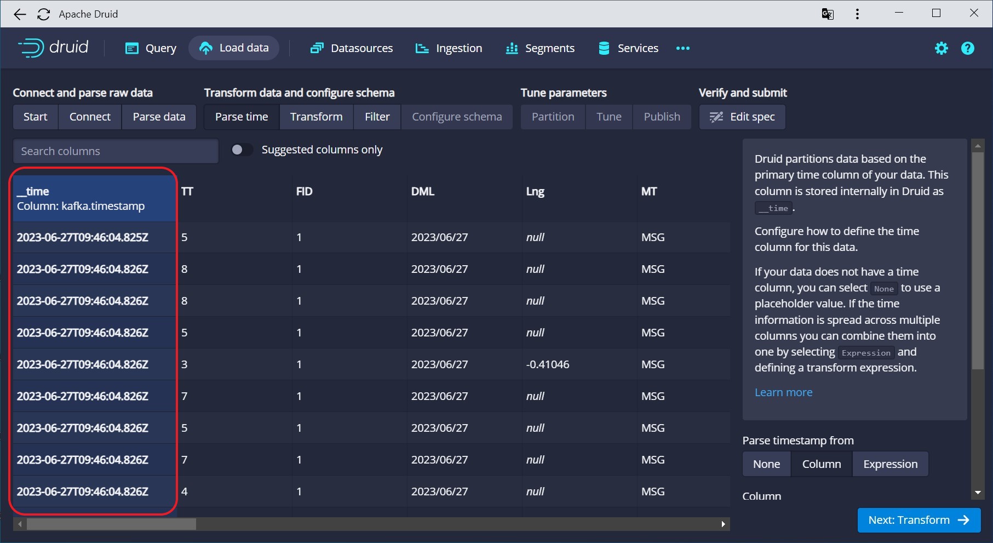Open the settings gear icon

click(941, 48)
